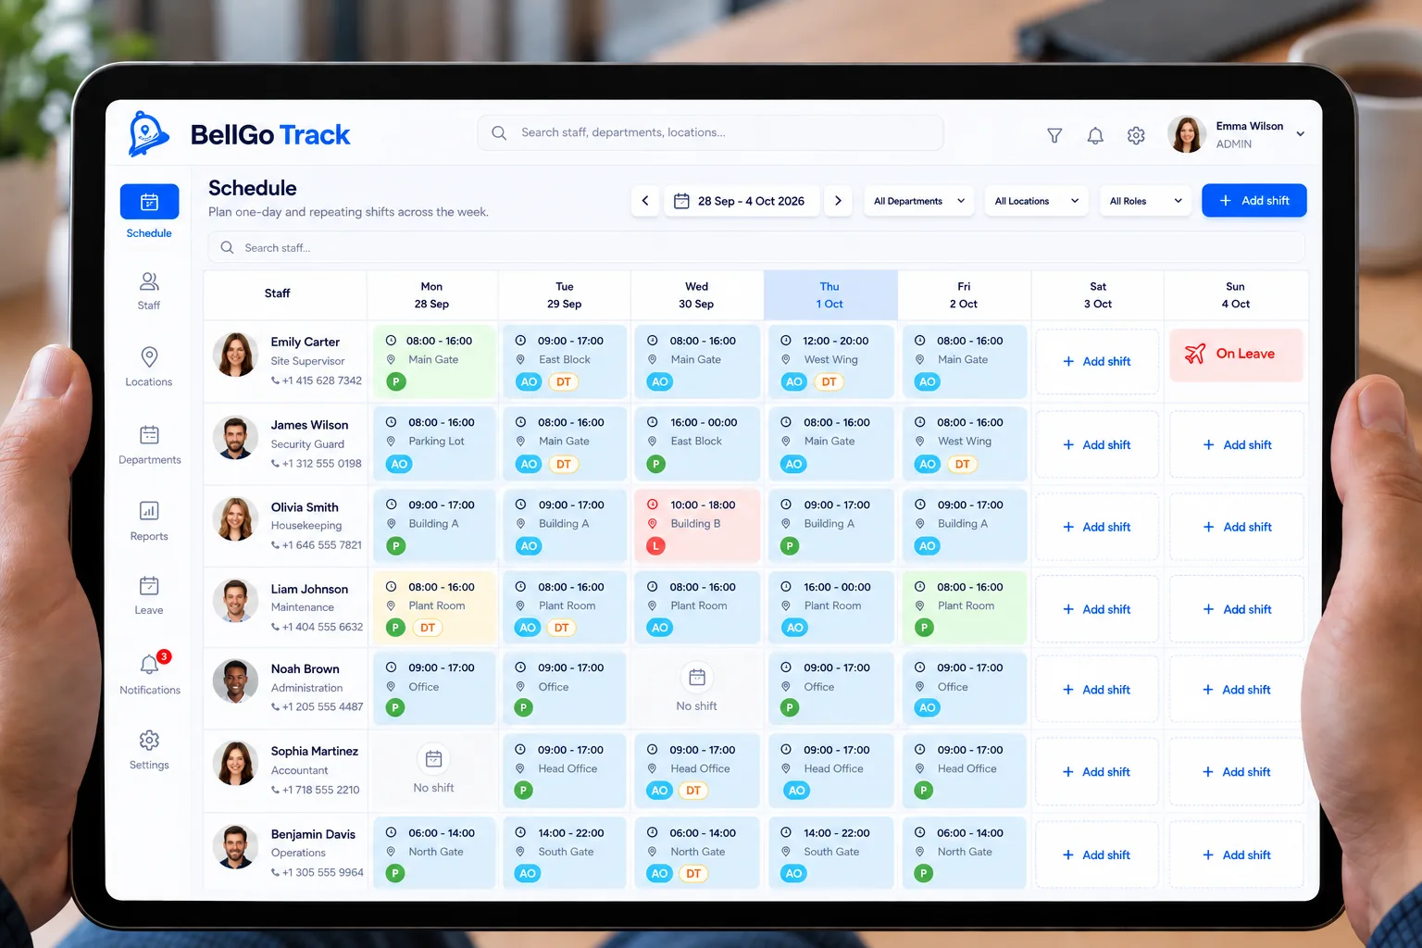The width and height of the screenshot is (1422, 948).
Task: Advance to next week with right chevron
Action: 838,201
